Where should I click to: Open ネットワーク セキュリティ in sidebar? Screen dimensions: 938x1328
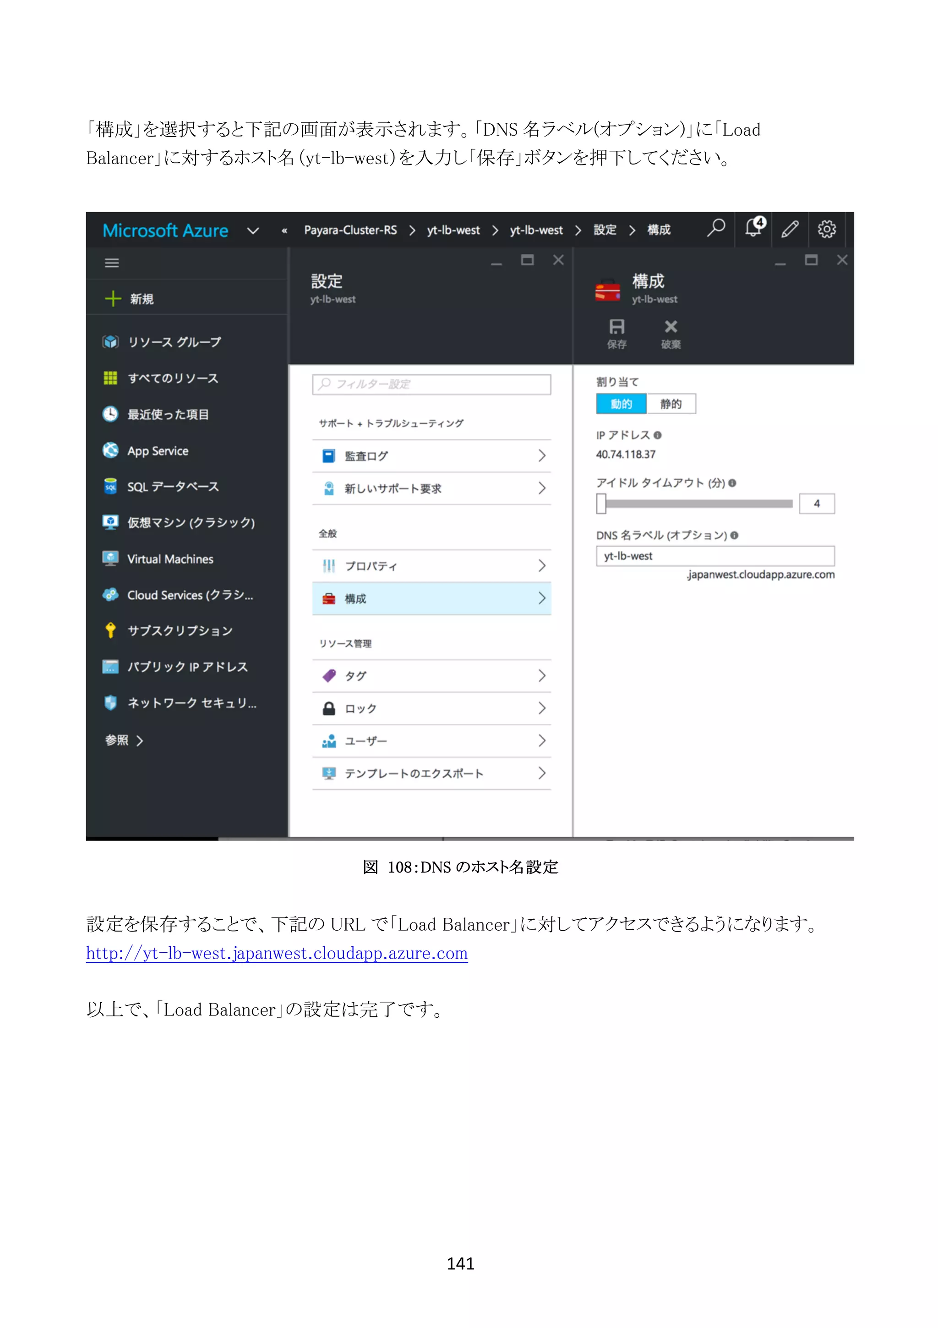[x=179, y=703]
